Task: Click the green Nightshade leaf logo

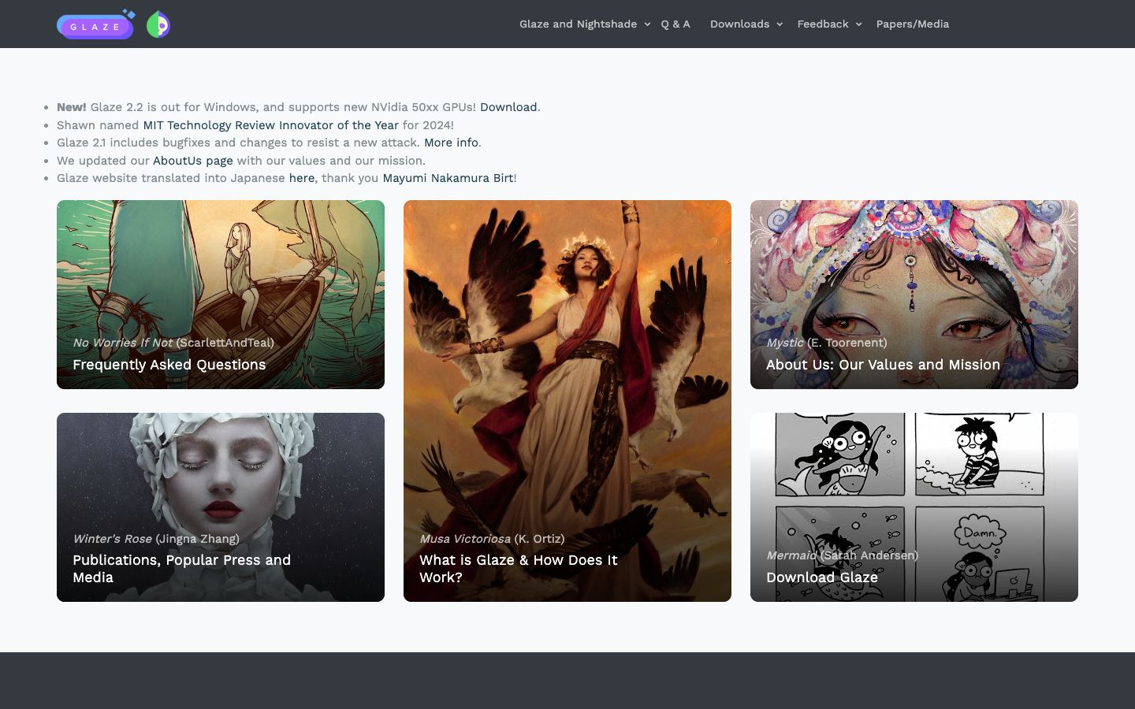Action: pos(158,25)
